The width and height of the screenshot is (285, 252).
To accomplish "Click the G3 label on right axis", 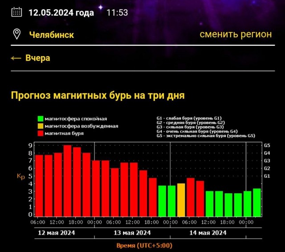I will point(267,161).
